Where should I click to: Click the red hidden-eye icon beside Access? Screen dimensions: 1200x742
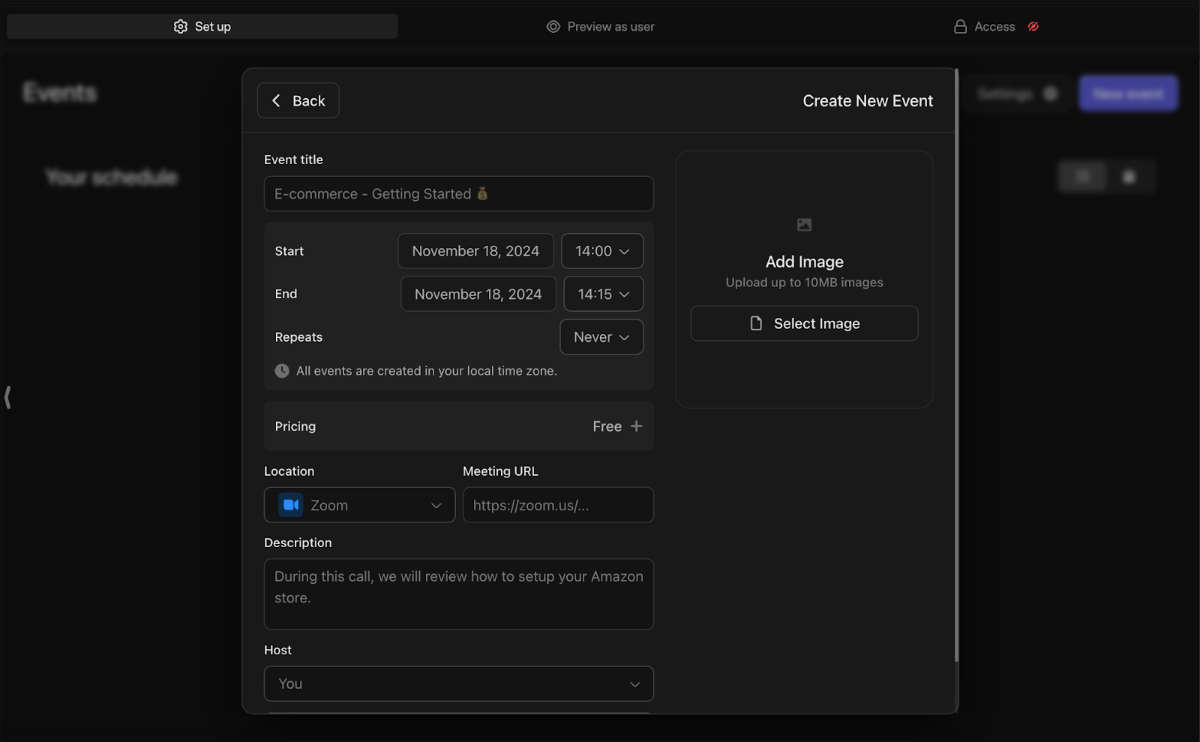(1033, 26)
